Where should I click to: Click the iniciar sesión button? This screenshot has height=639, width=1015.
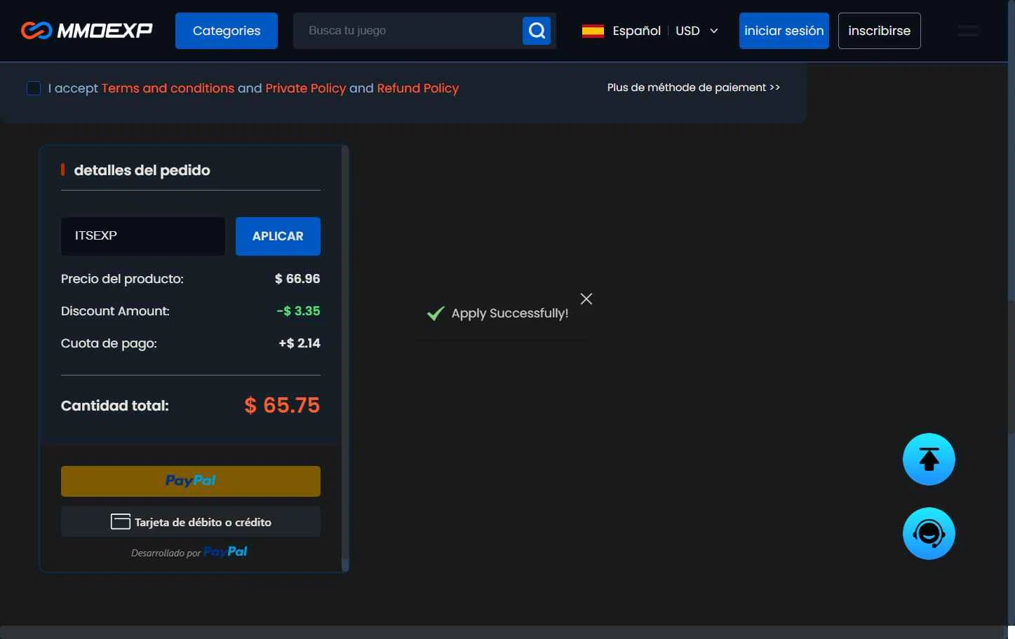pos(784,31)
